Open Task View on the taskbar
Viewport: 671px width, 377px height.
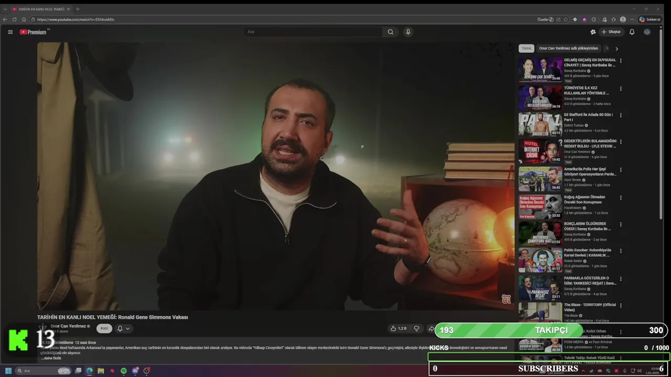(78, 371)
